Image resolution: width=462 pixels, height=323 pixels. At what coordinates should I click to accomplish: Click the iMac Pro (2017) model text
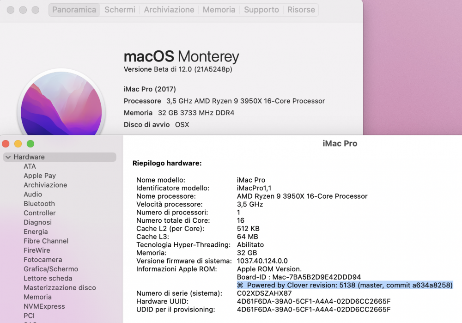[x=150, y=89]
